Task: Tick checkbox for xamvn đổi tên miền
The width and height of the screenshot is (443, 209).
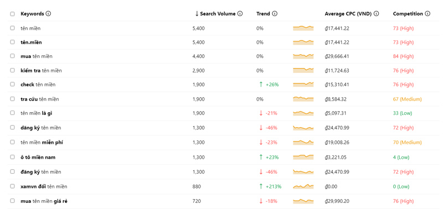Action: pos(12,186)
